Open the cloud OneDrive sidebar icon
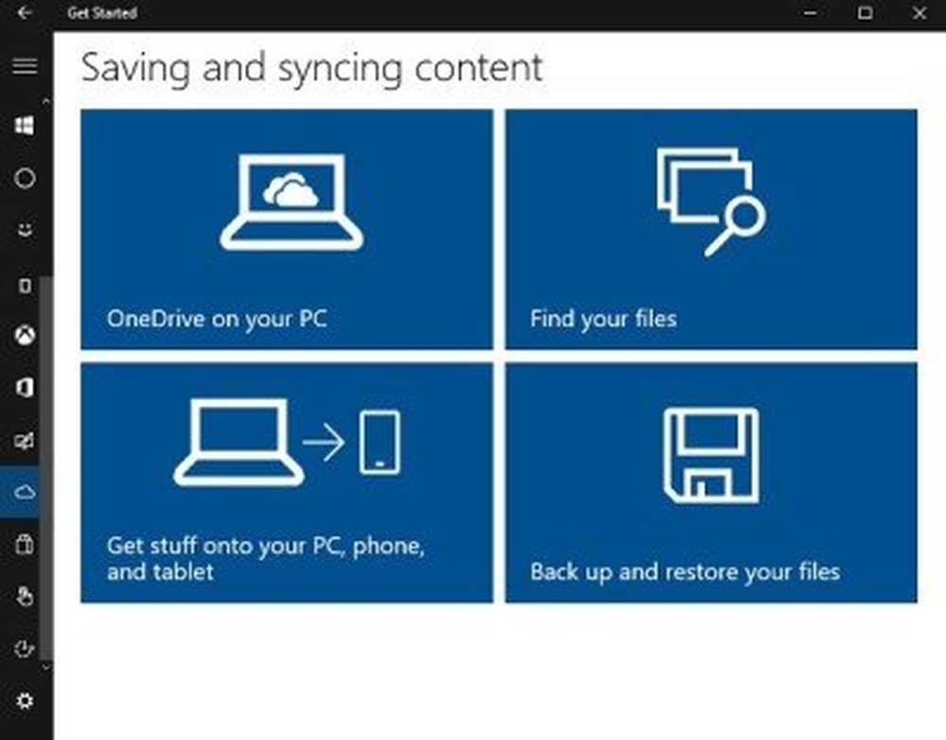The width and height of the screenshot is (946, 740). click(x=25, y=492)
